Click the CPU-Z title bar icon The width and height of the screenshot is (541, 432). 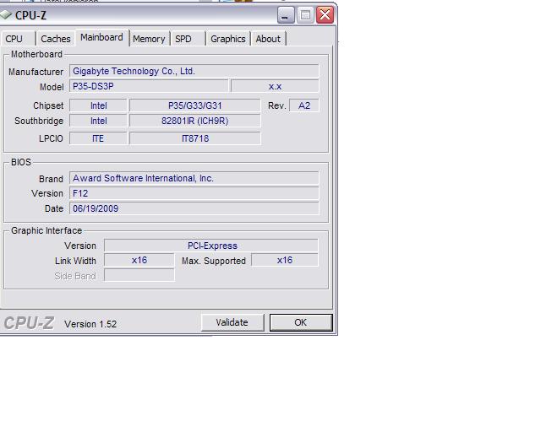(x=6, y=15)
